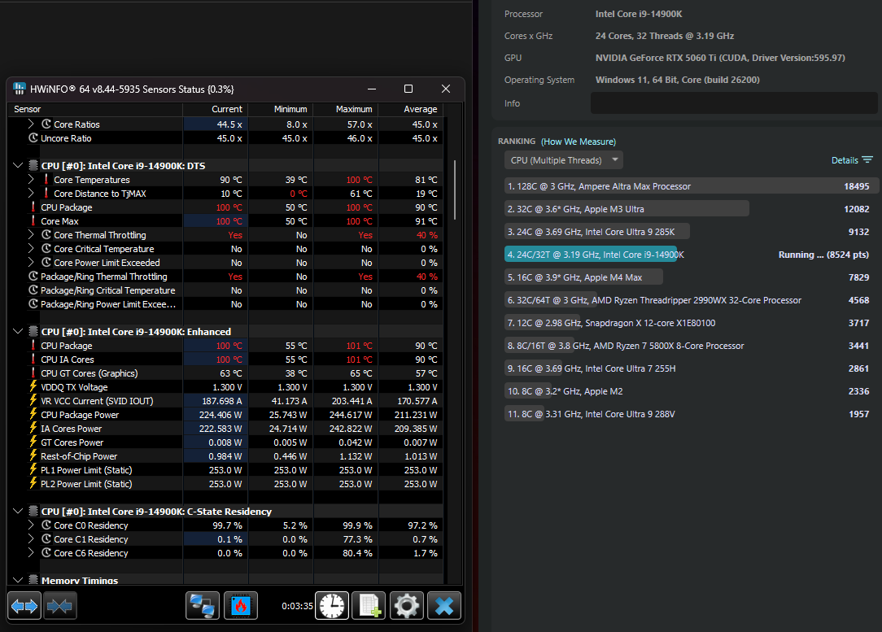This screenshot has height=632, width=882.
Task: Reset sensor timer with the clock button
Action: coord(332,606)
